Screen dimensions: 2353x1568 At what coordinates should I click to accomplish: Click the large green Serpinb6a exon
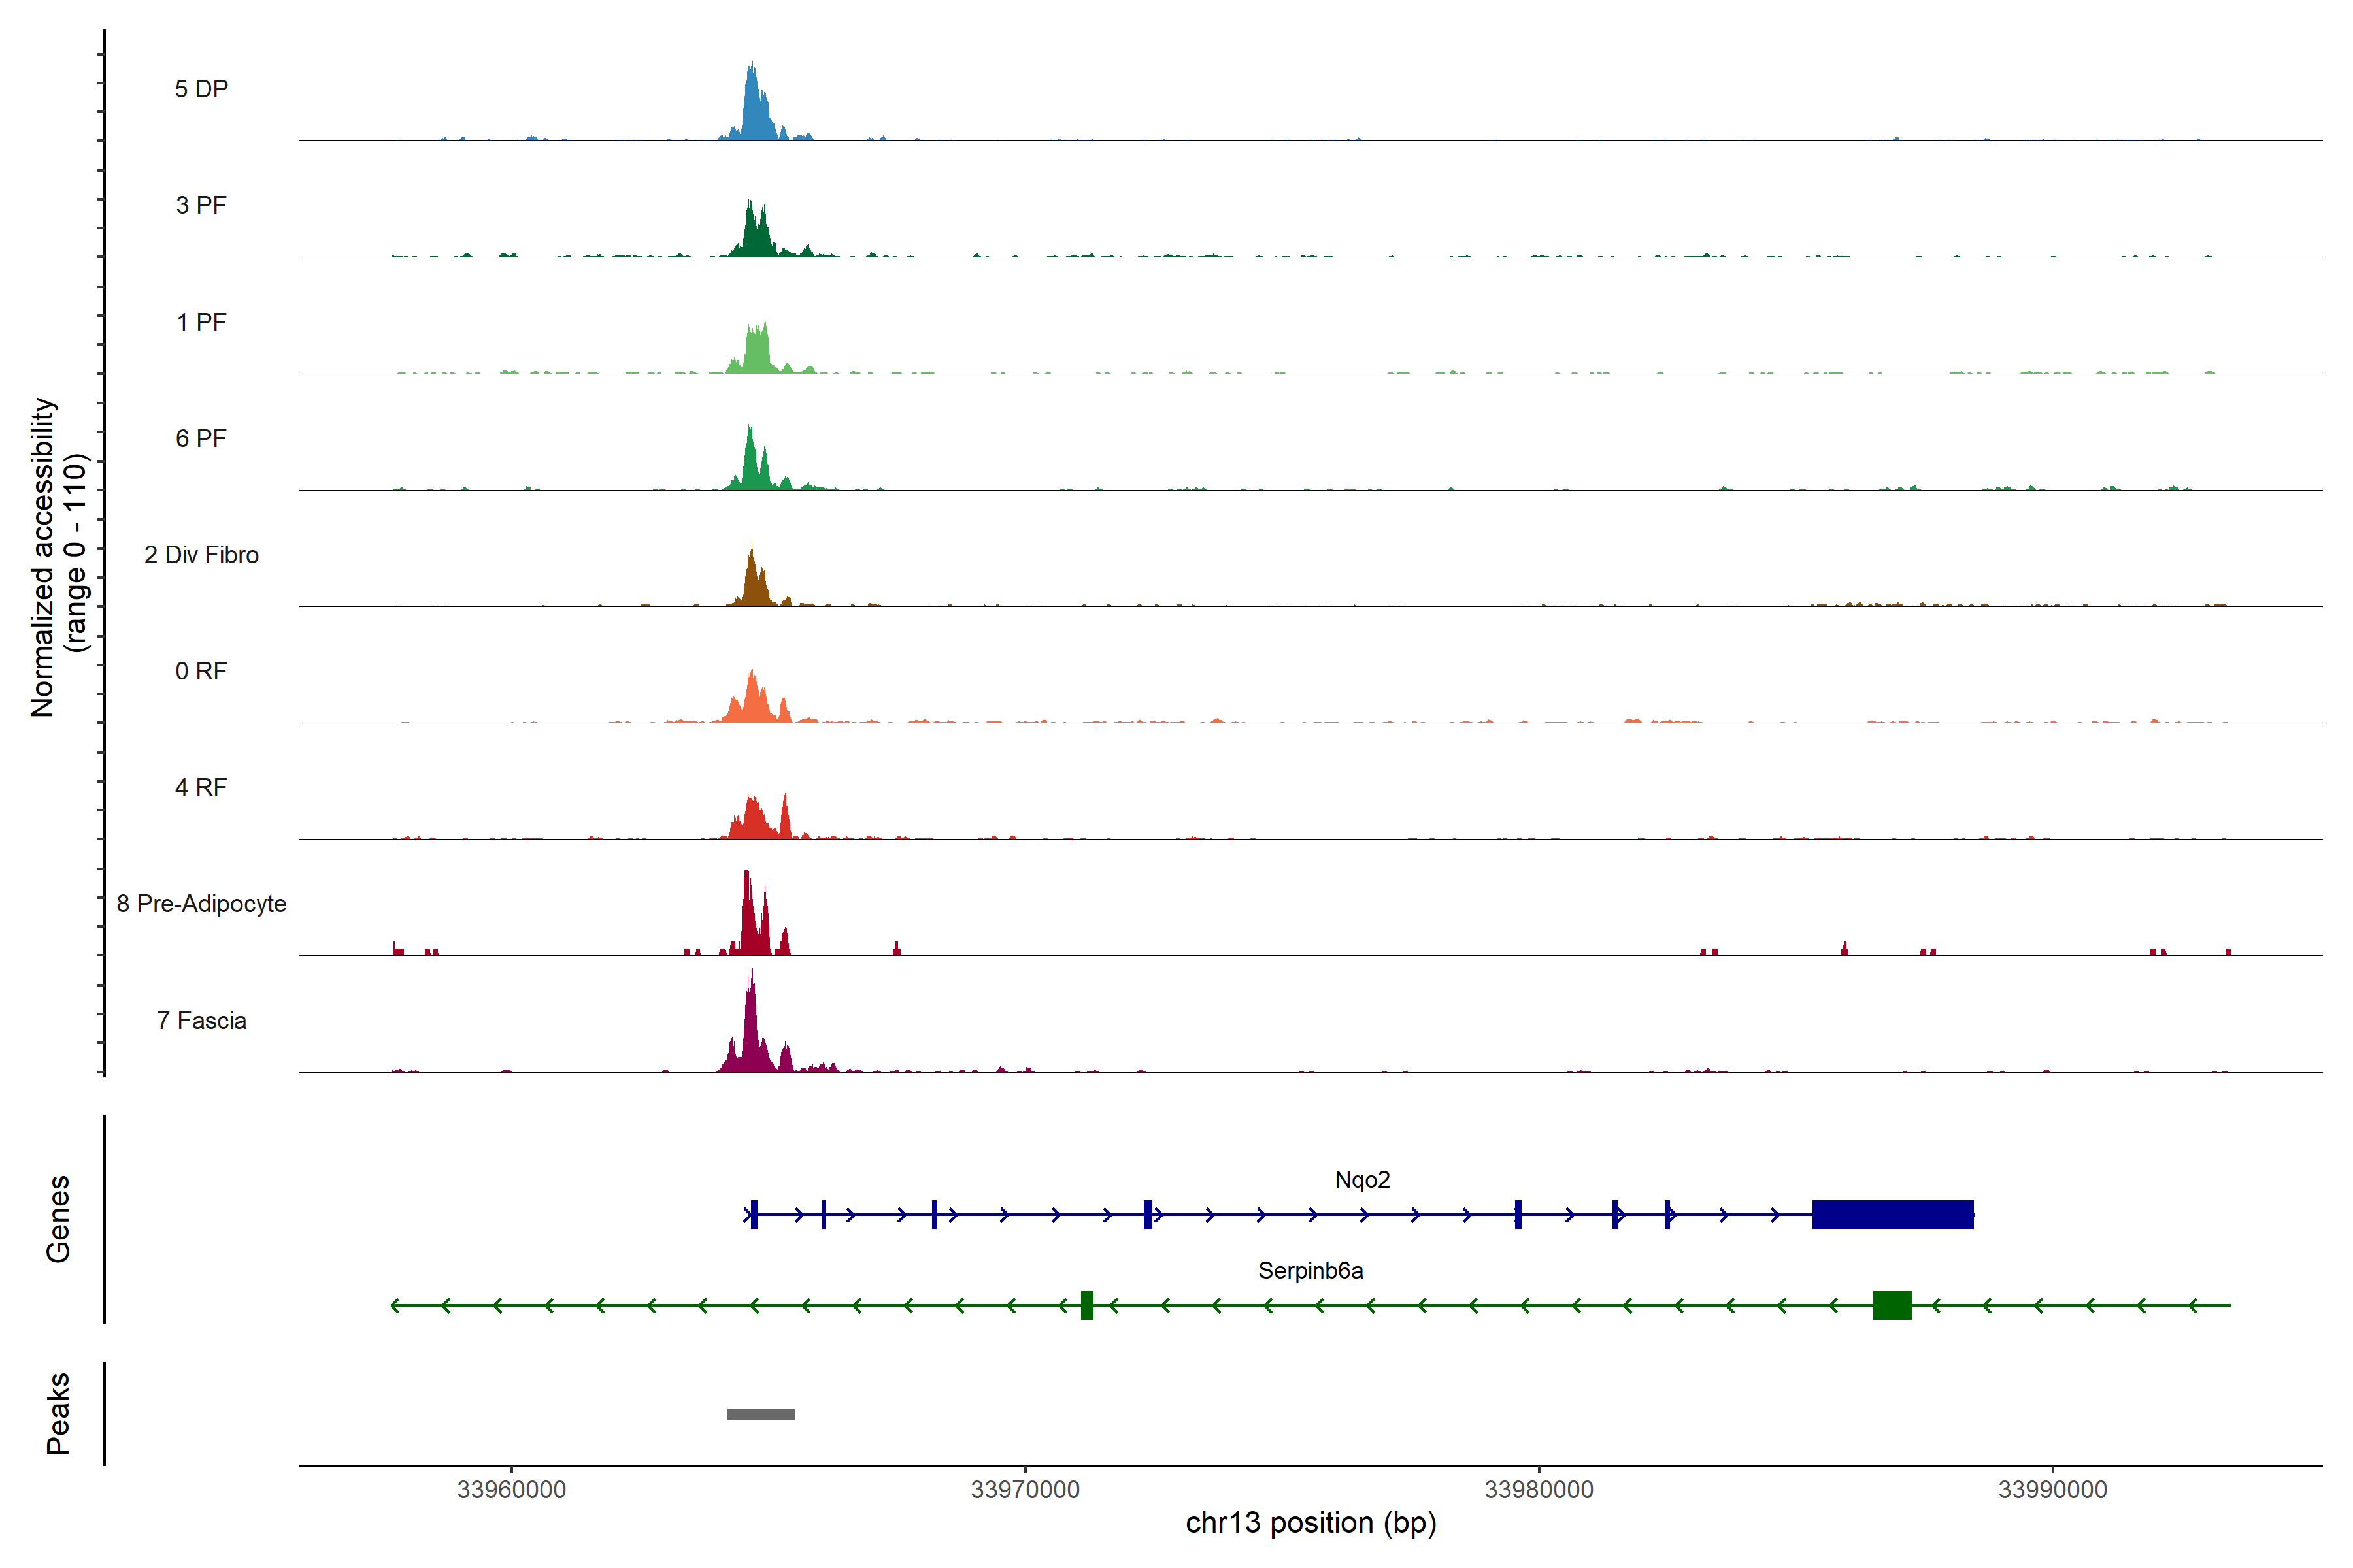pyautogui.click(x=1891, y=1305)
